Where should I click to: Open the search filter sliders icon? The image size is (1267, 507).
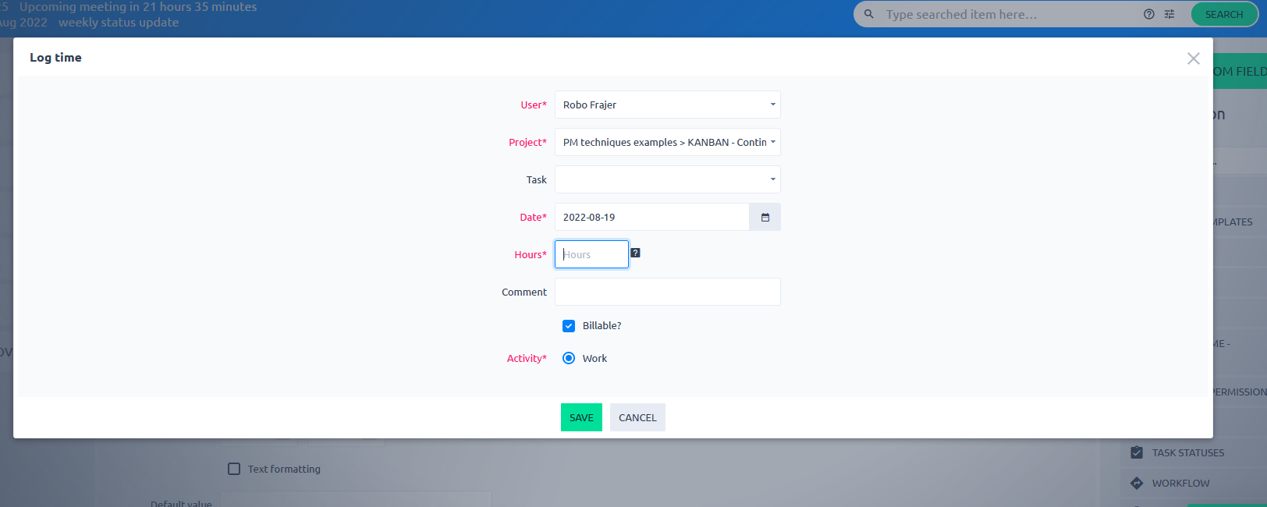[x=1169, y=14]
